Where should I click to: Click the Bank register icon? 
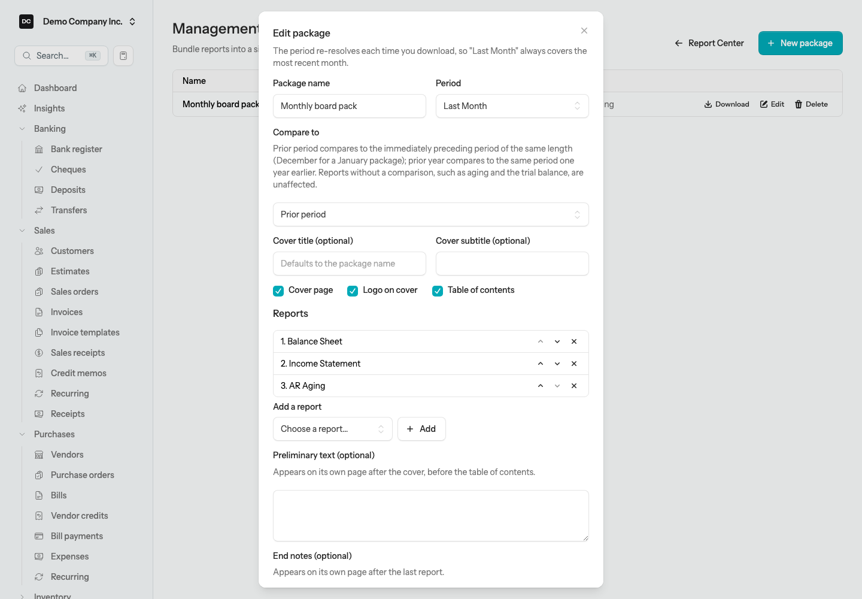[39, 149]
